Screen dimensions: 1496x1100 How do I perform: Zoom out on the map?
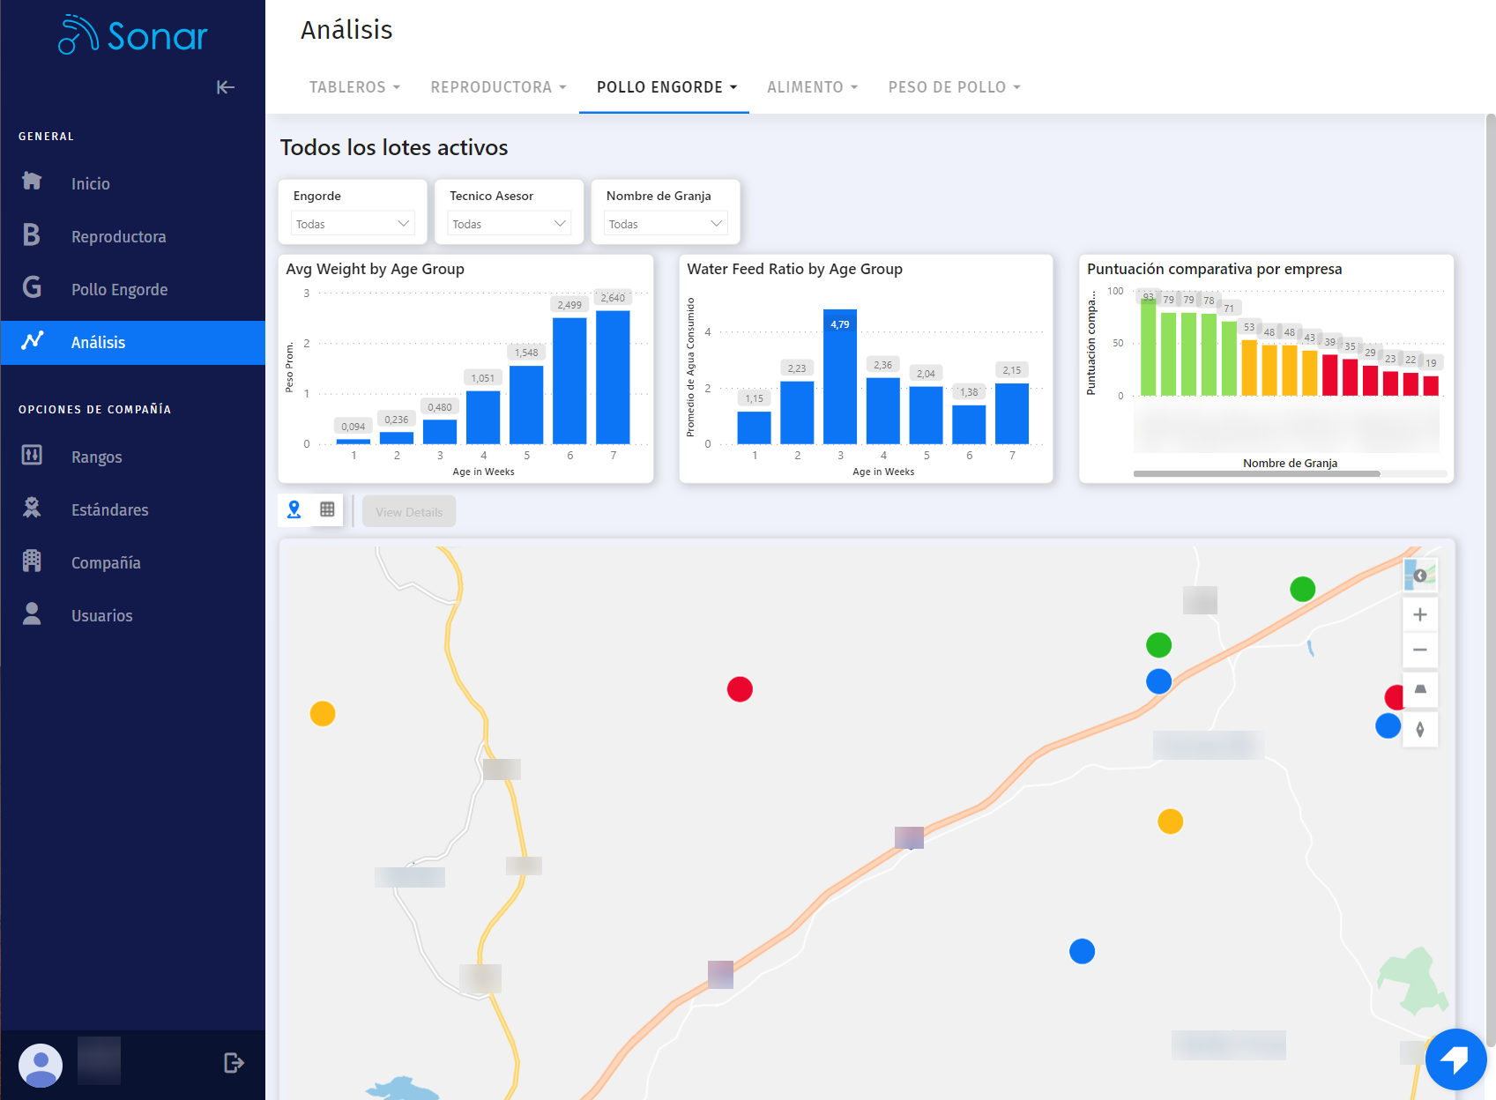pyautogui.click(x=1419, y=650)
